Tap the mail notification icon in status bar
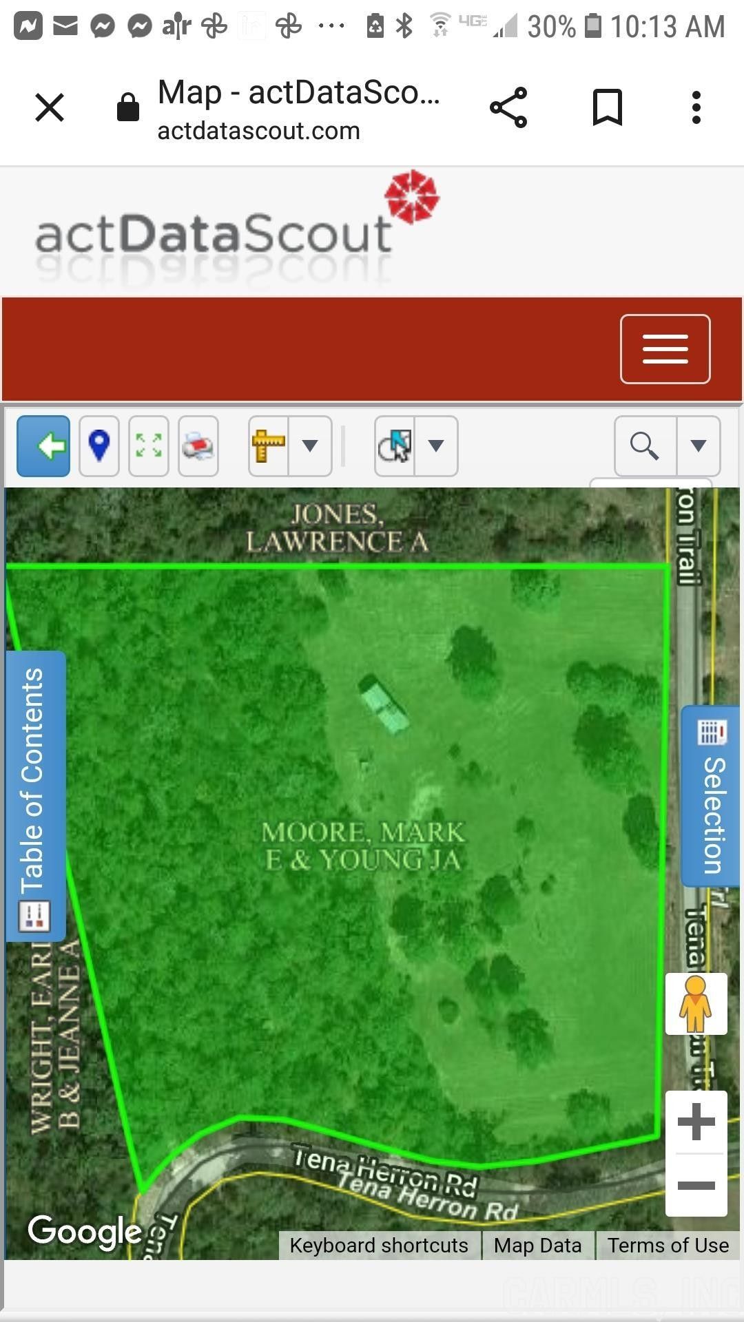 [x=65, y=27]
